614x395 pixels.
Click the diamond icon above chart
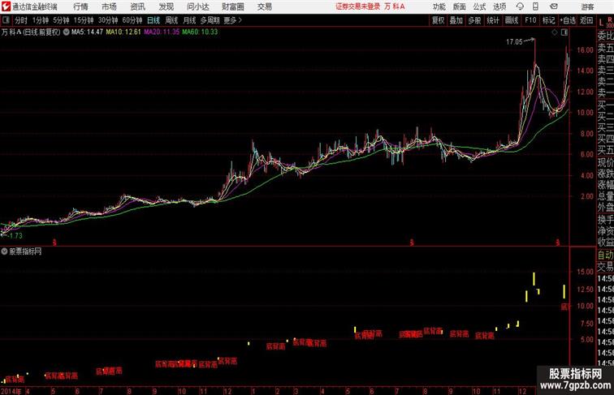555,32
